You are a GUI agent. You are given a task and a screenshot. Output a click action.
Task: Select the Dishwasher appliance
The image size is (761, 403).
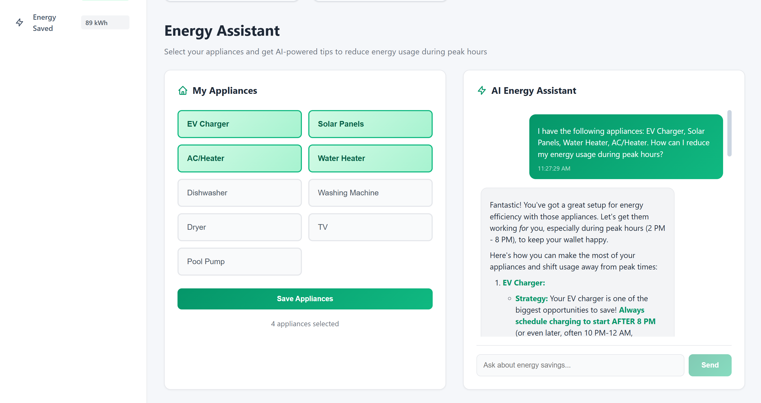(x=239, y=193)
